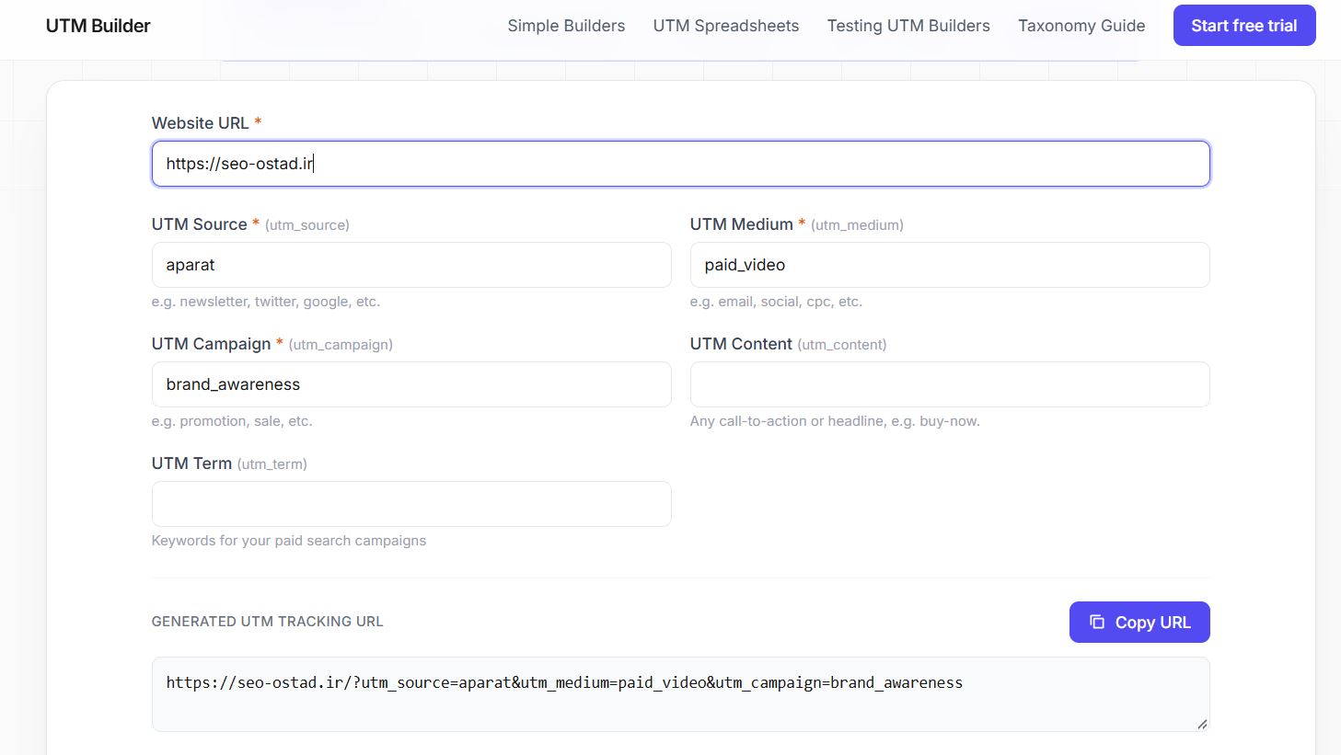Open the UTM Spreadsheets nav link
Screen dimensions: 1341x755
(726, 26)
